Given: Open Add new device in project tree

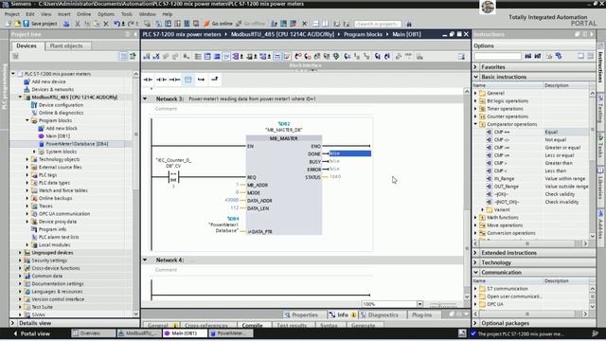Looking at the screenshot, I should [x=48, y=81].
